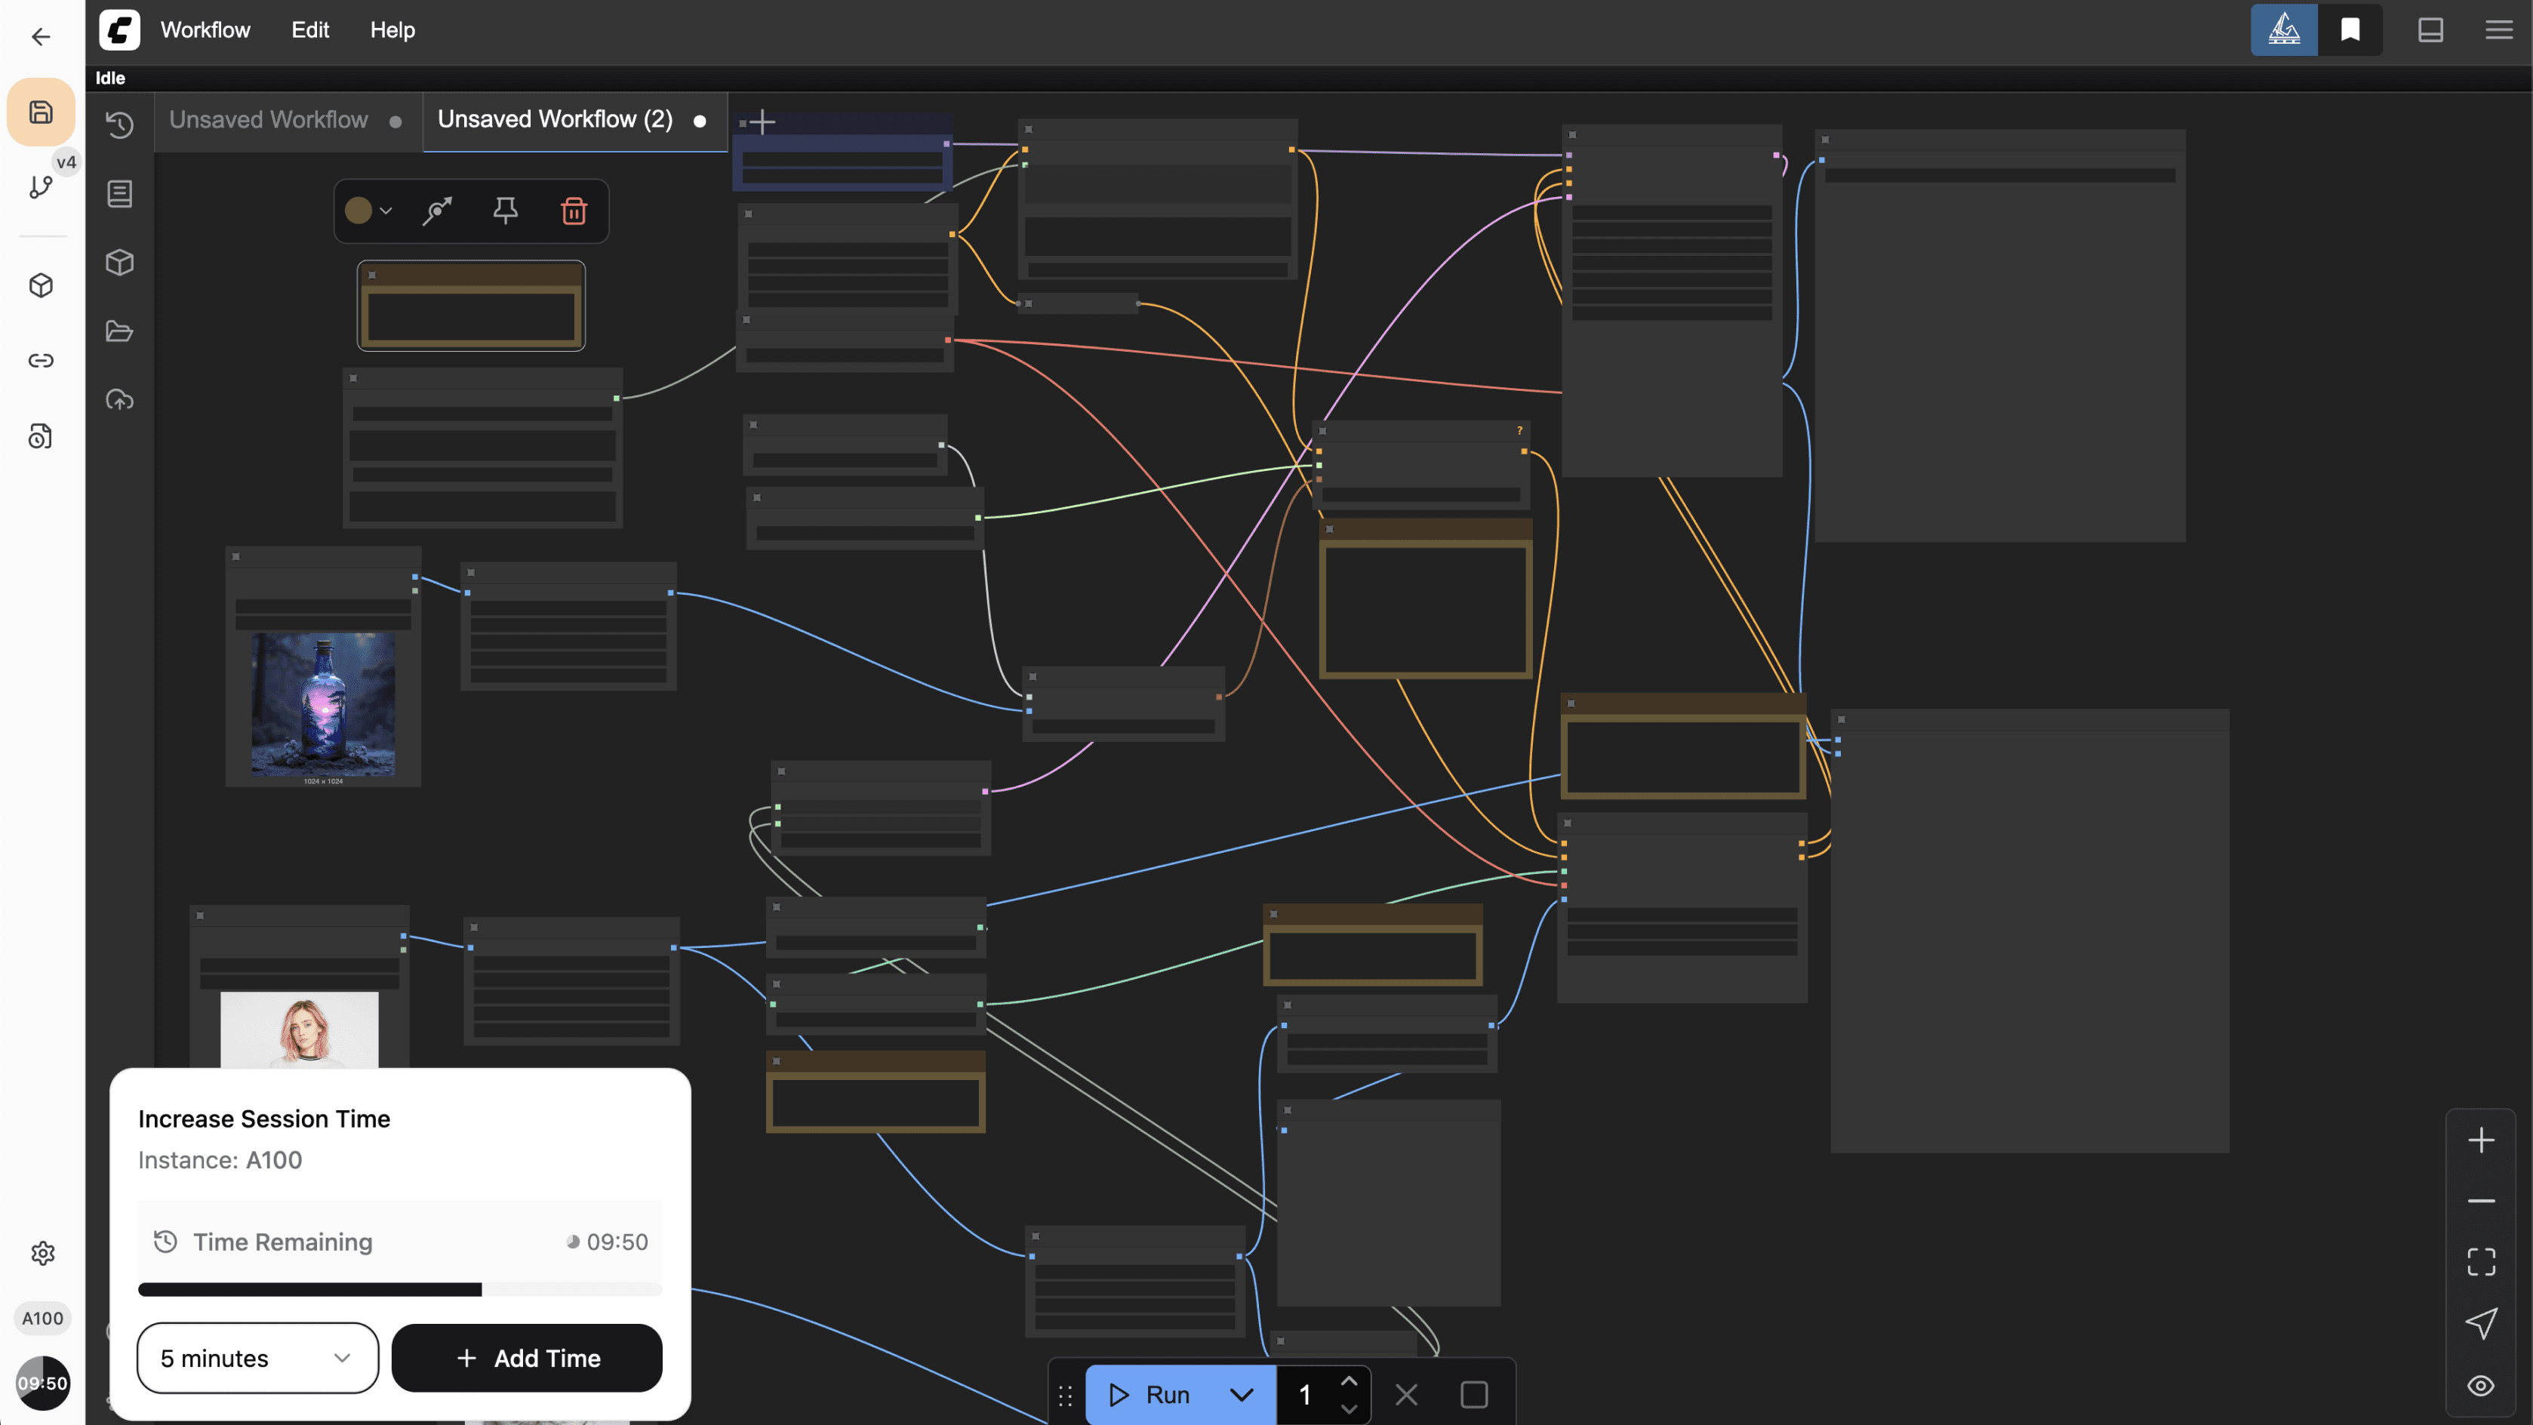Open the Workflow menu
The width and height of the screenshot is (2533, 1425).
pos(205,29)
